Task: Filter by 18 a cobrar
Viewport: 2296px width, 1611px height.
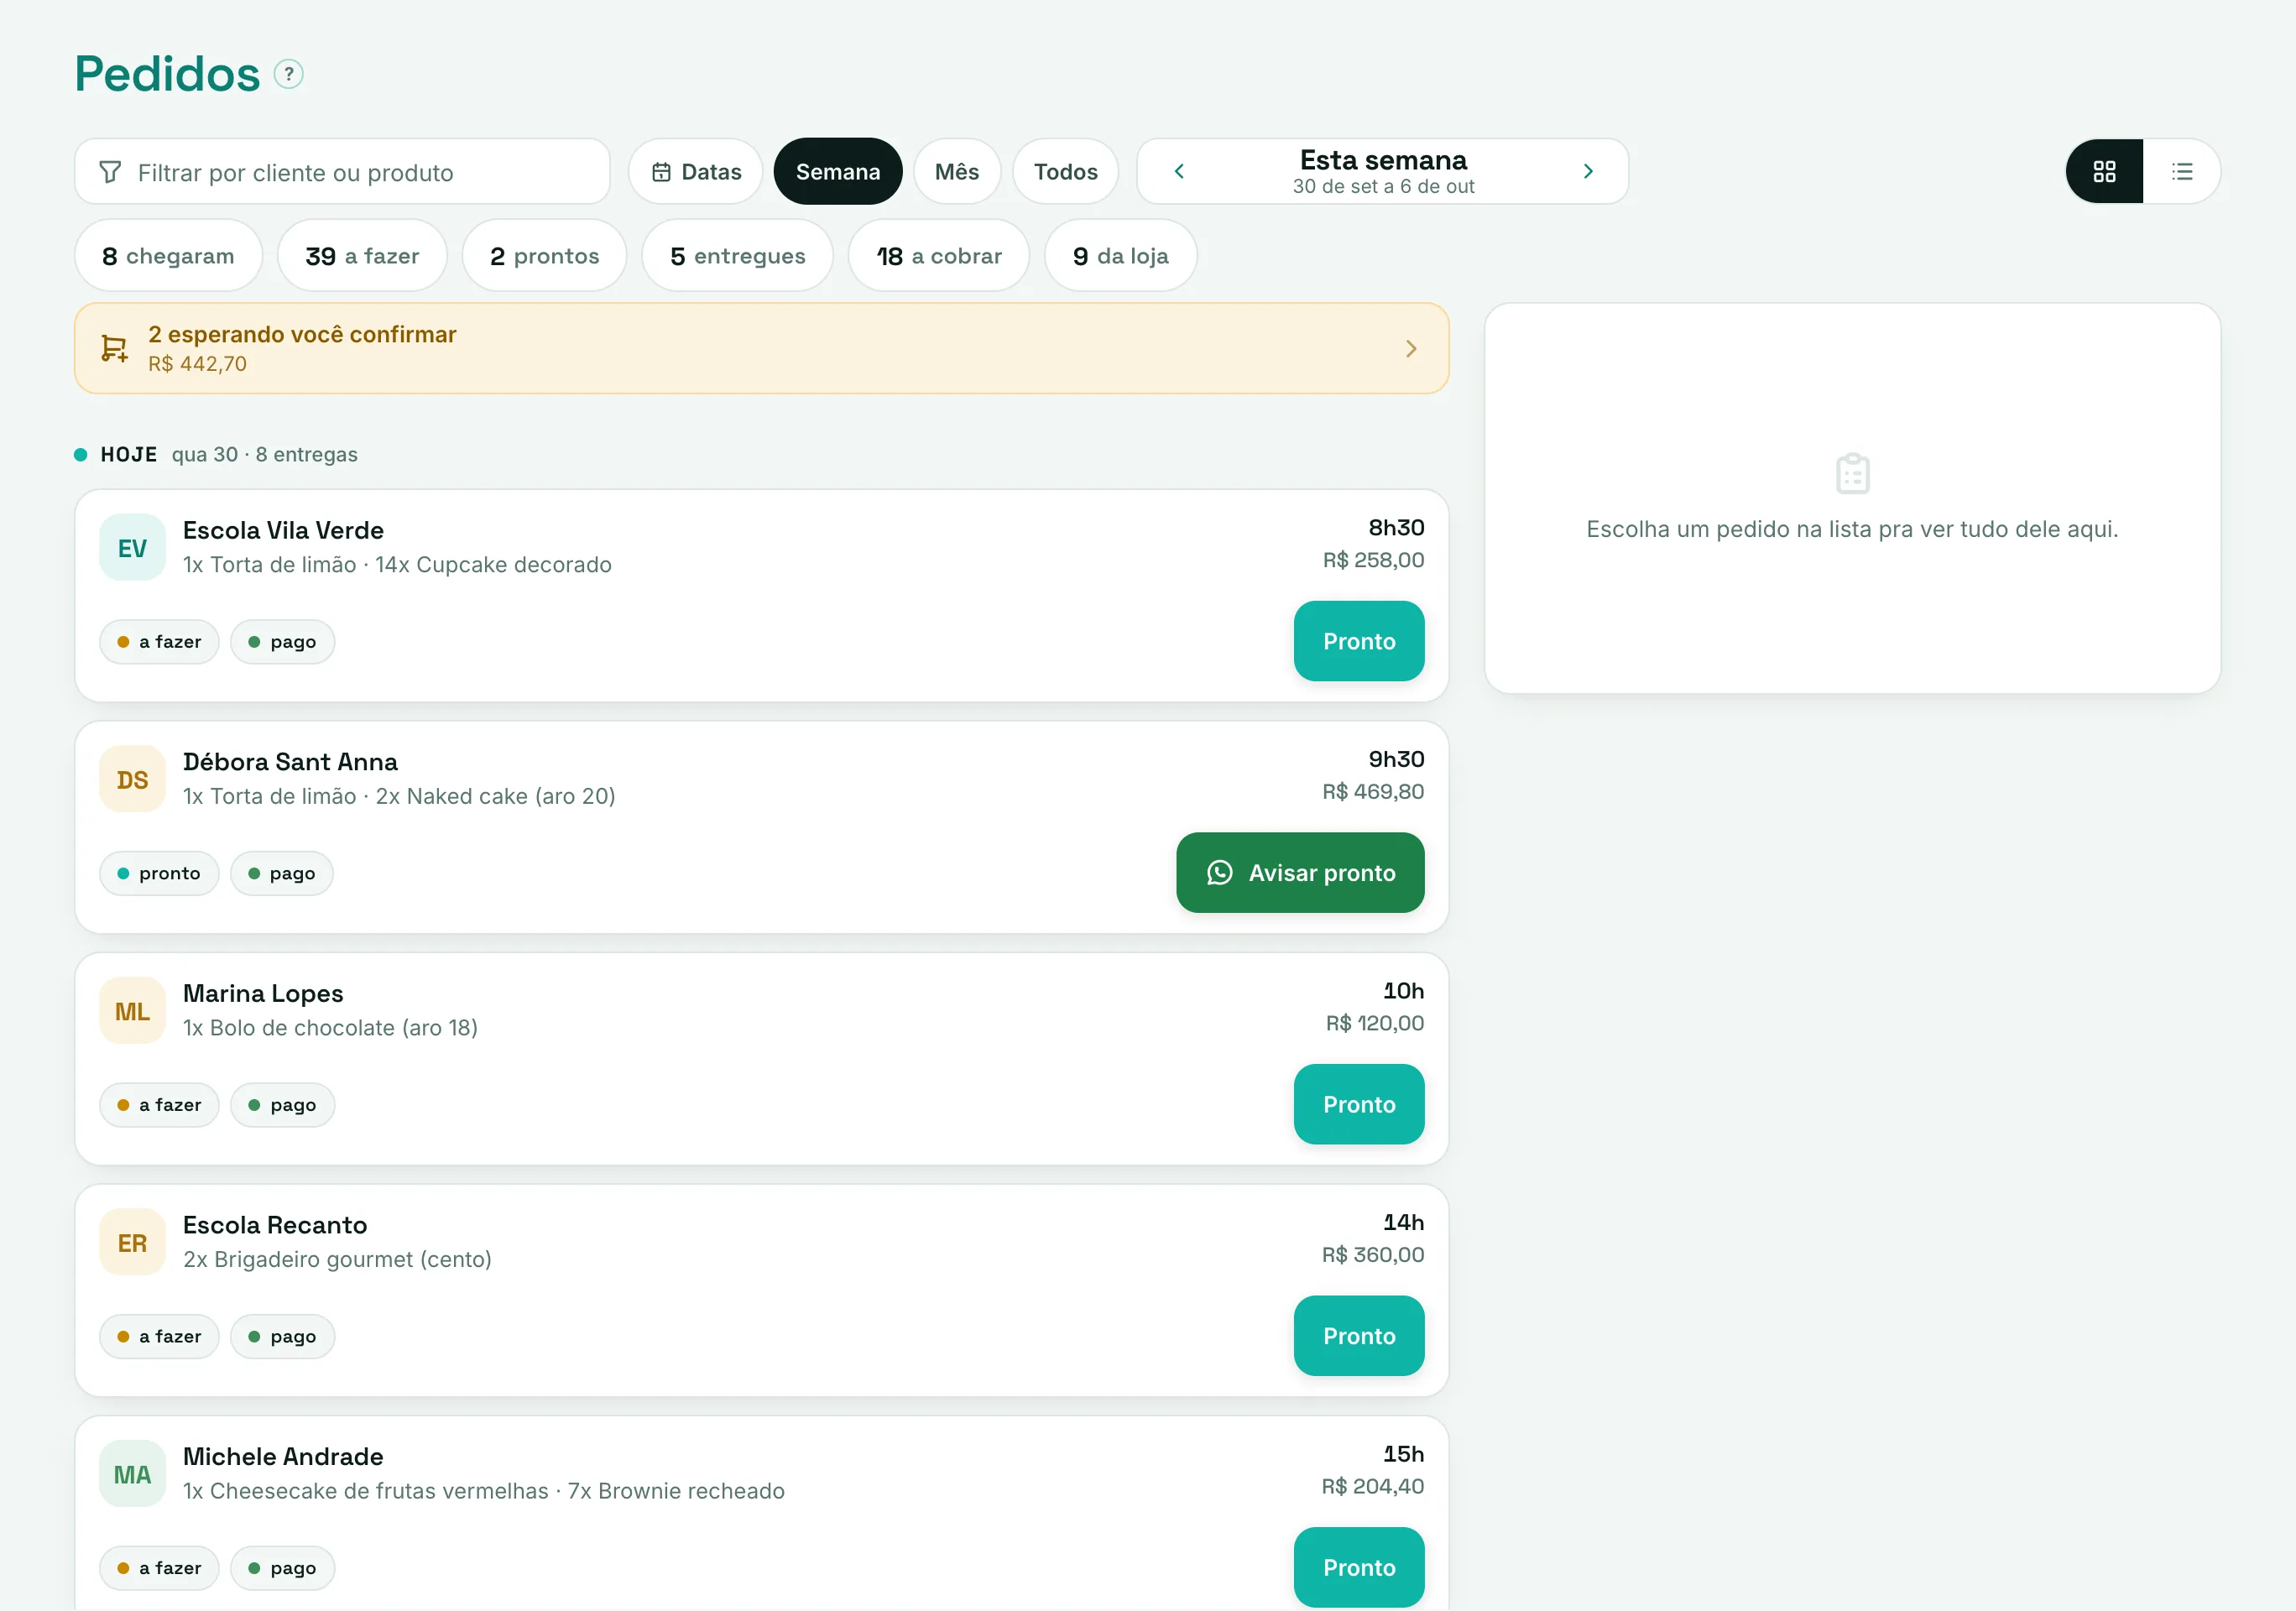Action: pos(938,256)
